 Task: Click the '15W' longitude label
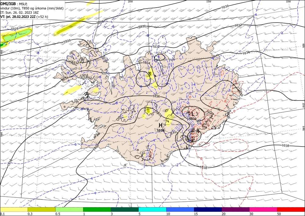[x=209, y=2]
